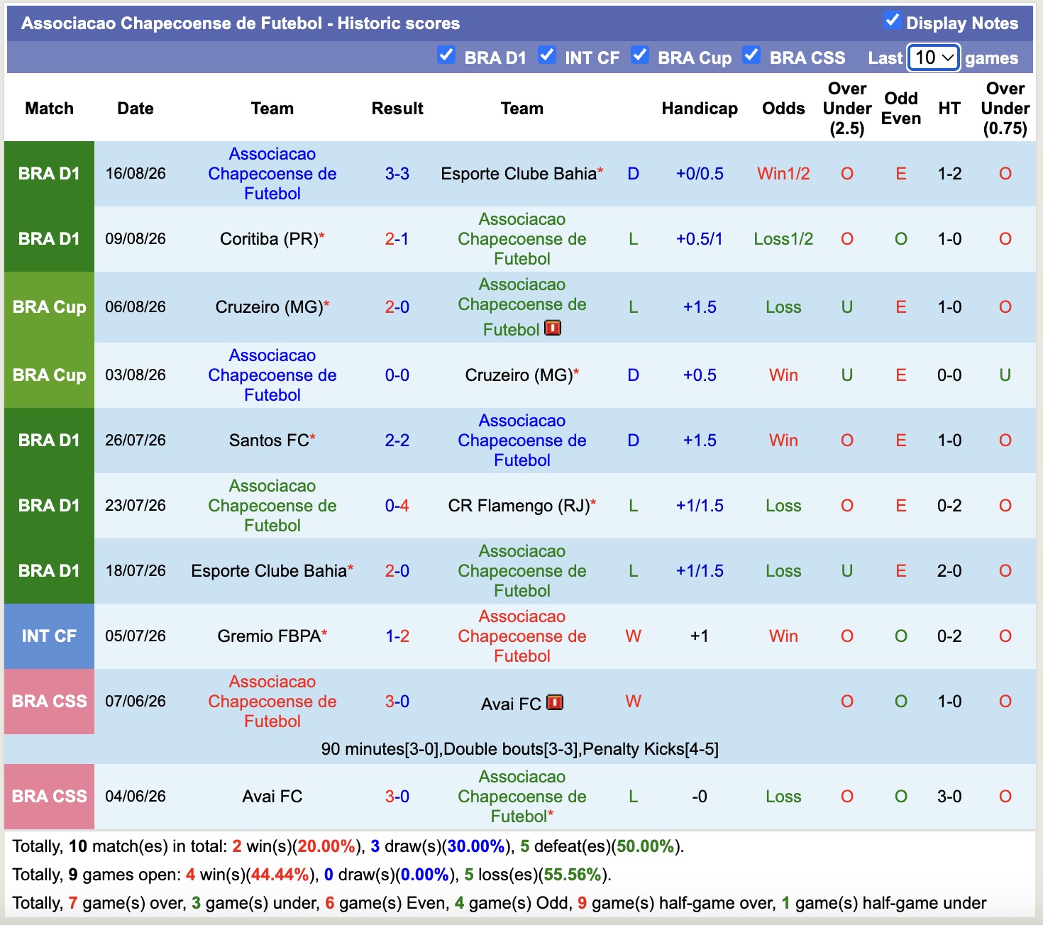The width and height of the screenshot is (1043, 925).
Task: Click the '9 games open' summary line
Action: tap(312, 875)
